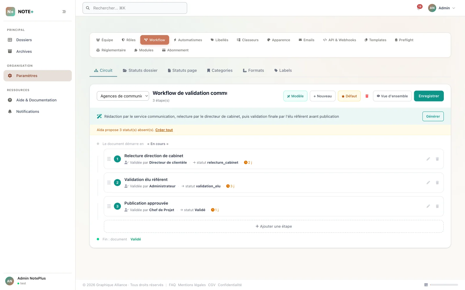Click the step number 3 badge

tap(117, 206)
